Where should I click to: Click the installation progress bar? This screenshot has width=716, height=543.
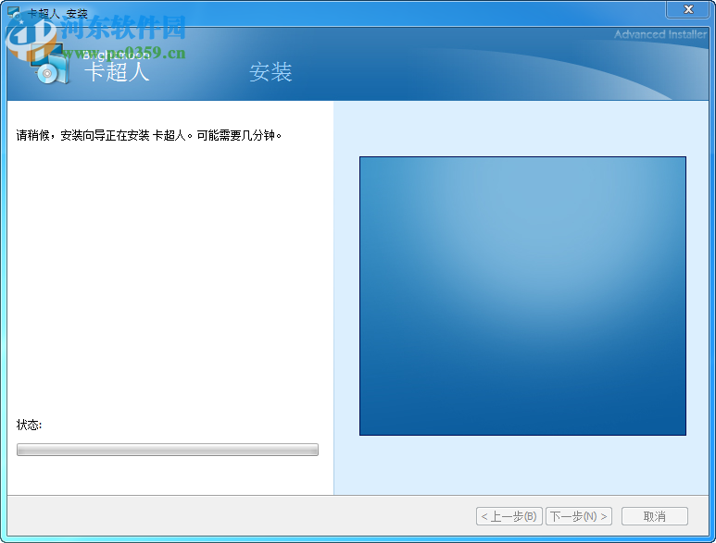point(168,450)
